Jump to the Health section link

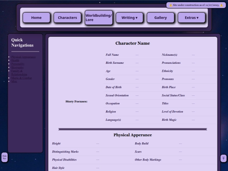[15, 60]
